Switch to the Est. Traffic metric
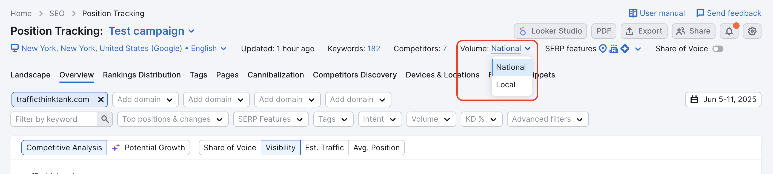This screenshot has width=773, height=174. (x=324, y=147)
